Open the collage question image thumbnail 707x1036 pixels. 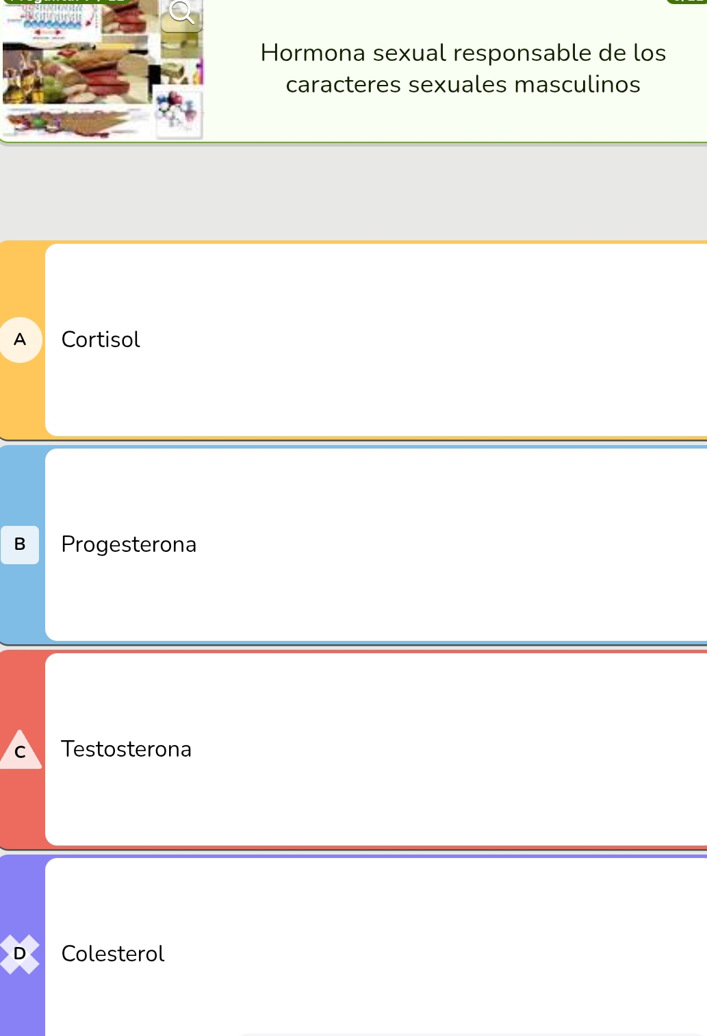[x=103, y=69]
